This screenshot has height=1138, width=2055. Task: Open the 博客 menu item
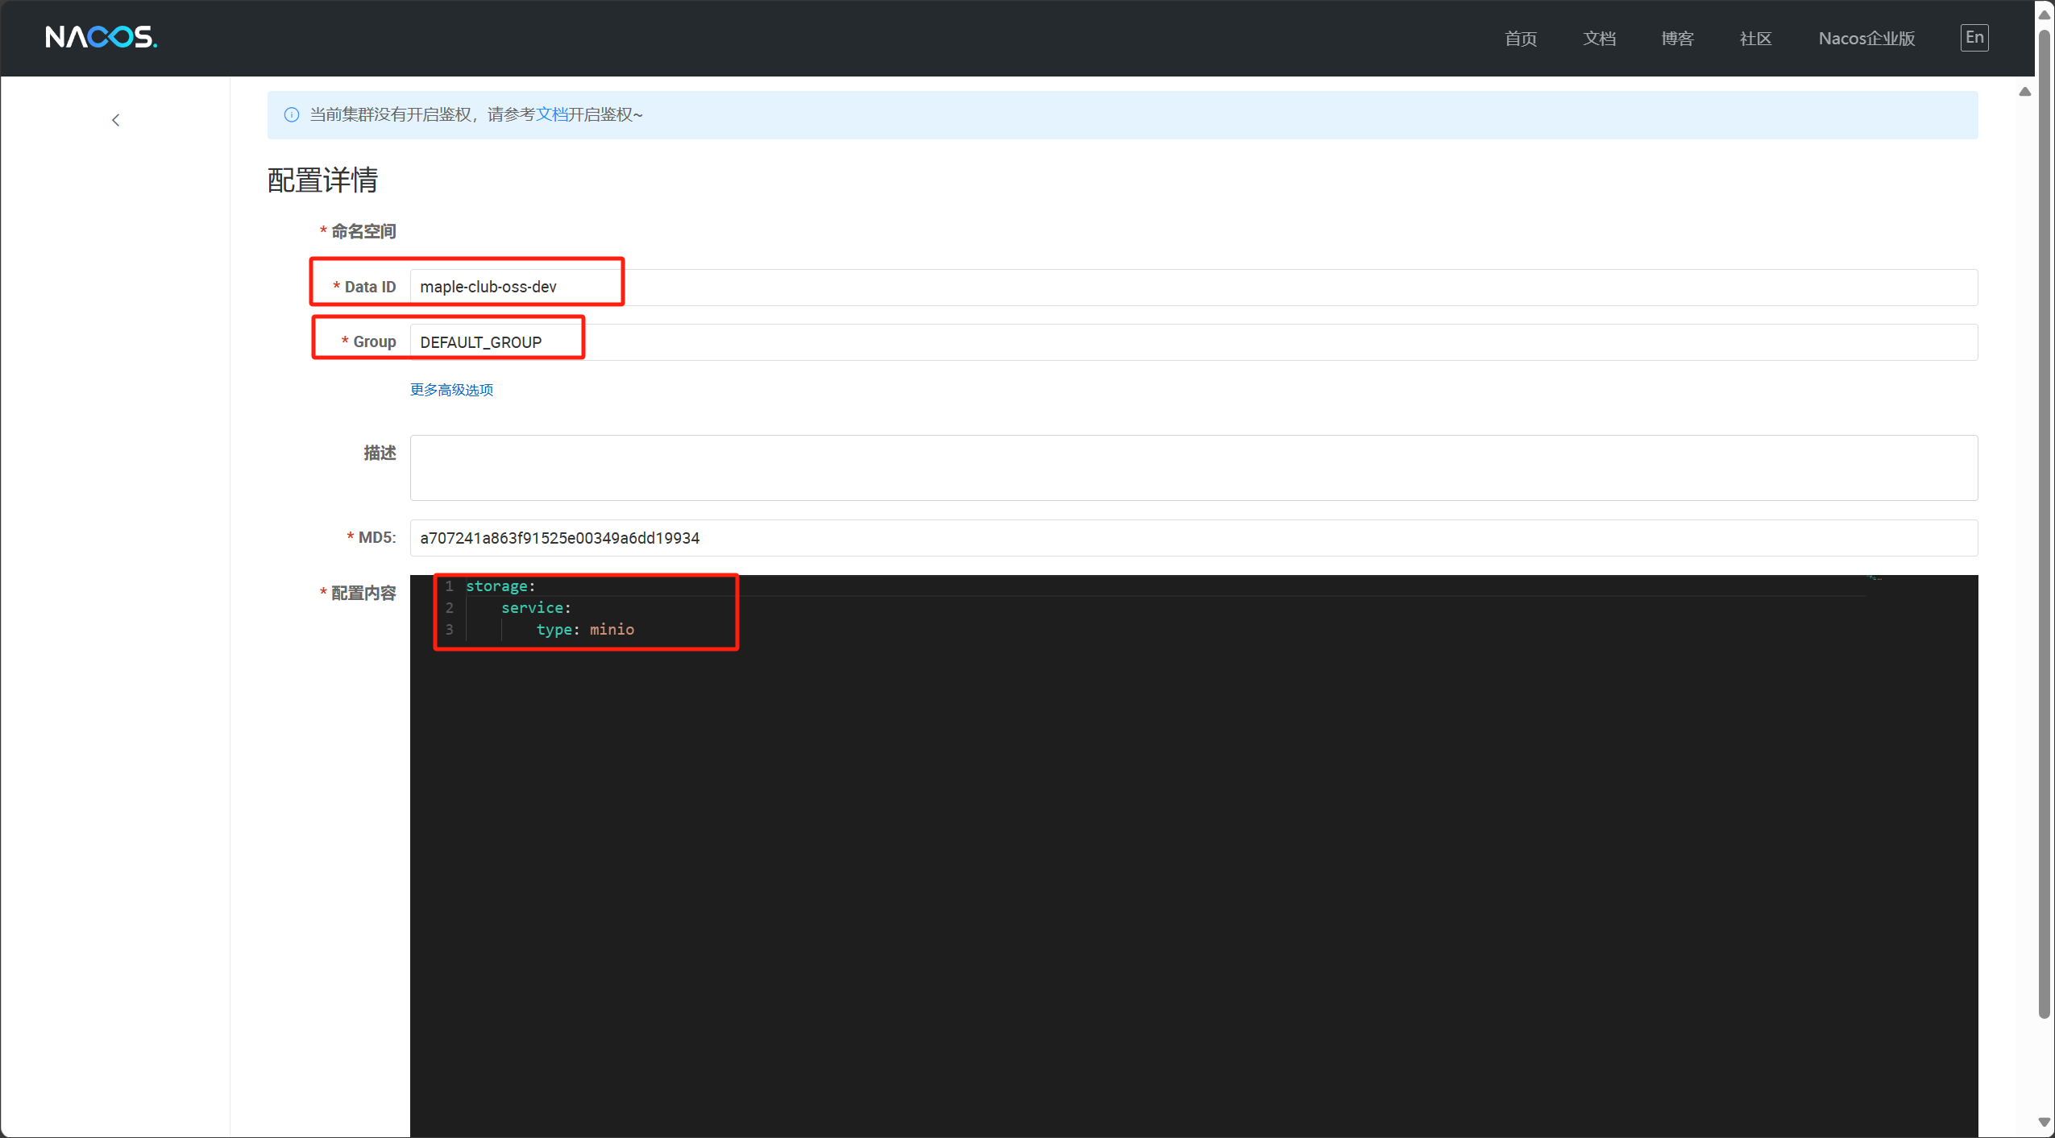(x=1677, y=39)
